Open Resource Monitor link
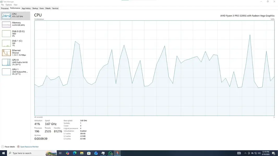The image size is (278, 156). [x=29, y=147]
